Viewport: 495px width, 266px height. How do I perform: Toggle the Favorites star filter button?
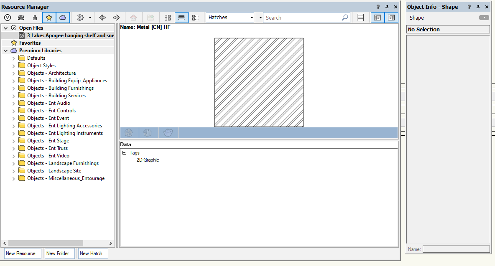pos(49,18)
